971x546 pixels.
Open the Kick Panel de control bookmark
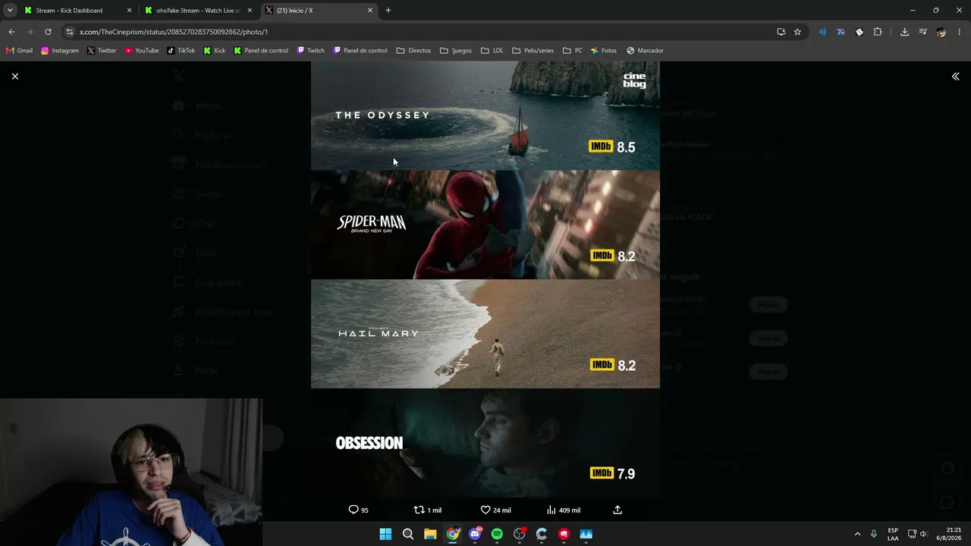pos(261,51)
